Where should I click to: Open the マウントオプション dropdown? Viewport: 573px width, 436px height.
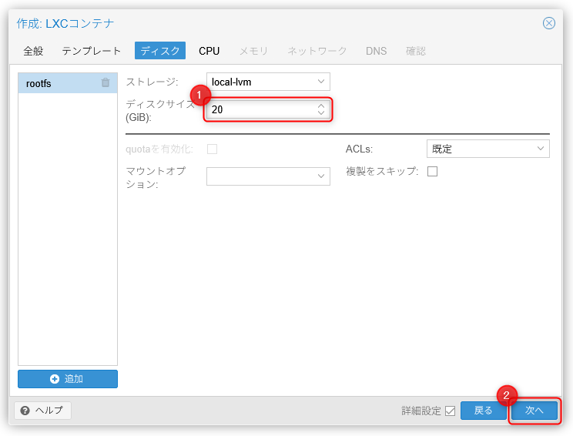321,176
